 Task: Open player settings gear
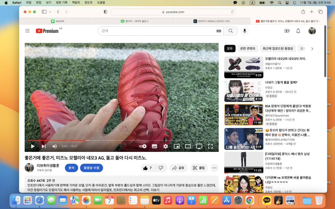tap(165, 146)
